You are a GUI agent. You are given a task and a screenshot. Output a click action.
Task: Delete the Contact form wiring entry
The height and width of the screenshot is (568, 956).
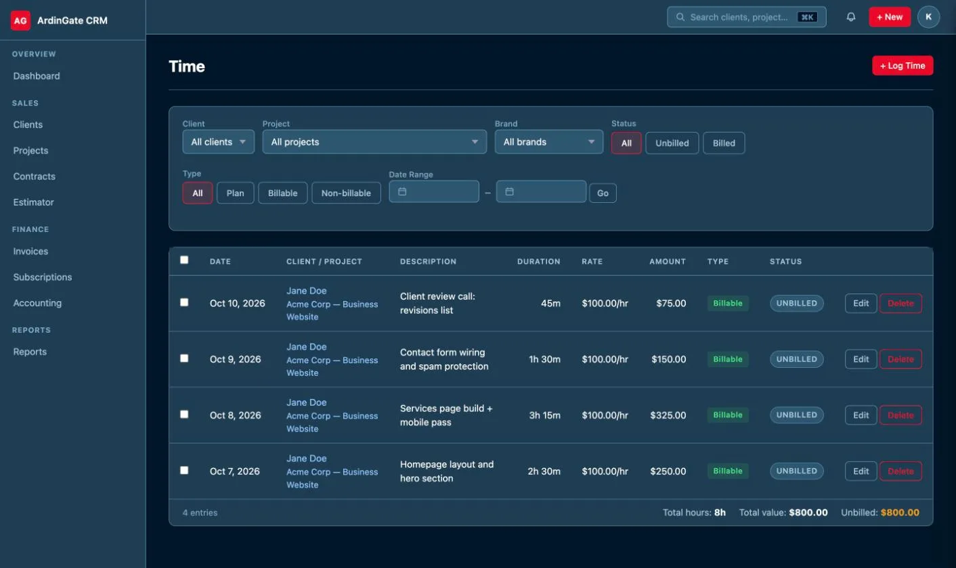click(x=900, y=359)
